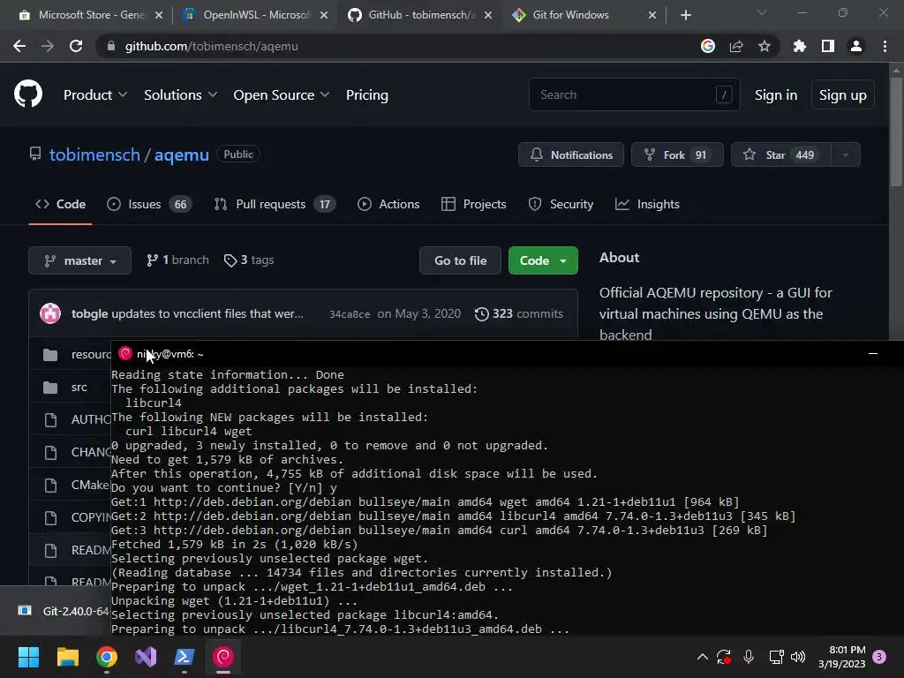Image resolution: width=904 pixels, height=678 pixels.
Task: Open the Security tab
Action: (561, 204)
